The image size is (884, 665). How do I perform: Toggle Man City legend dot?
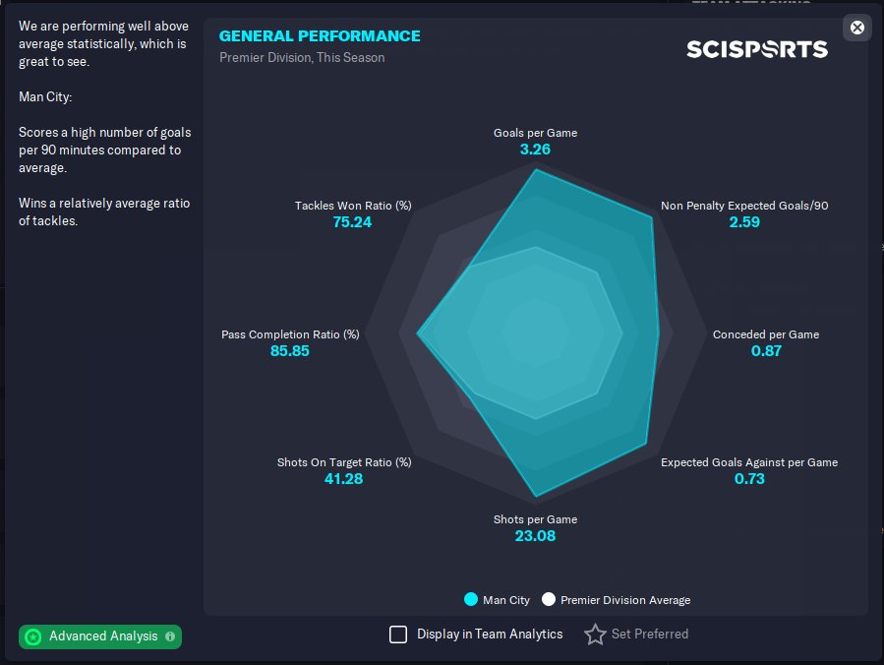471,599
